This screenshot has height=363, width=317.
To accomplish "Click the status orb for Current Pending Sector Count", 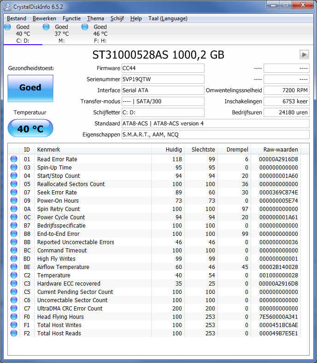I will (14, 292).
